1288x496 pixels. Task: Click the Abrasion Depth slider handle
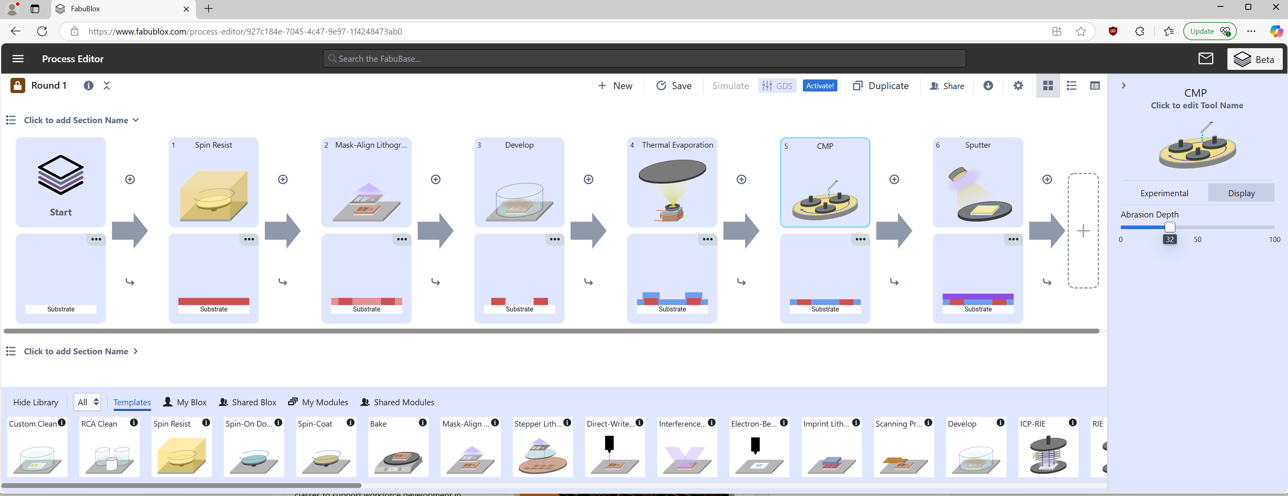pos(1170,228)
